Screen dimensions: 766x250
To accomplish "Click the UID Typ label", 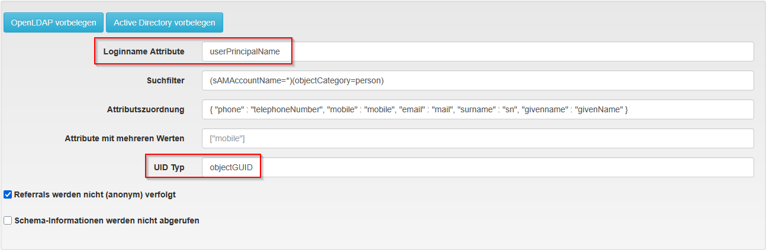I will (x=169, y=167).
